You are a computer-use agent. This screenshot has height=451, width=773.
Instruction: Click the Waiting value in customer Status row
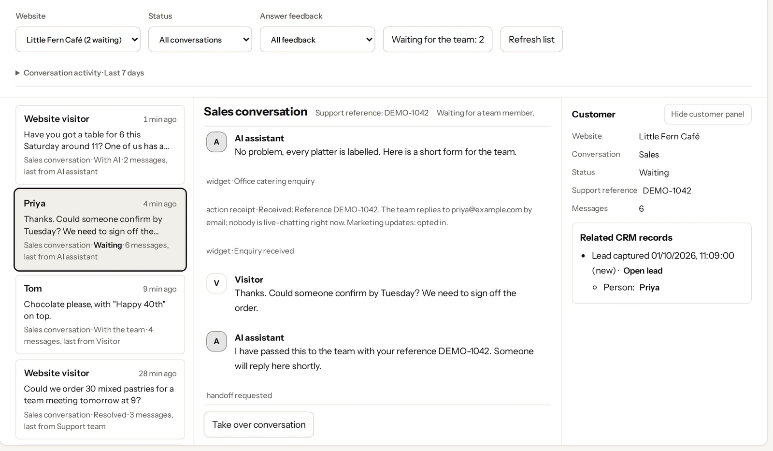[654, 173]
